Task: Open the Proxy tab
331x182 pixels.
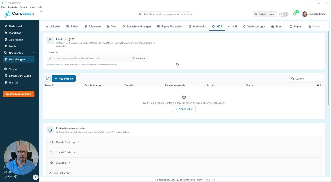Action: coord(314,26)
